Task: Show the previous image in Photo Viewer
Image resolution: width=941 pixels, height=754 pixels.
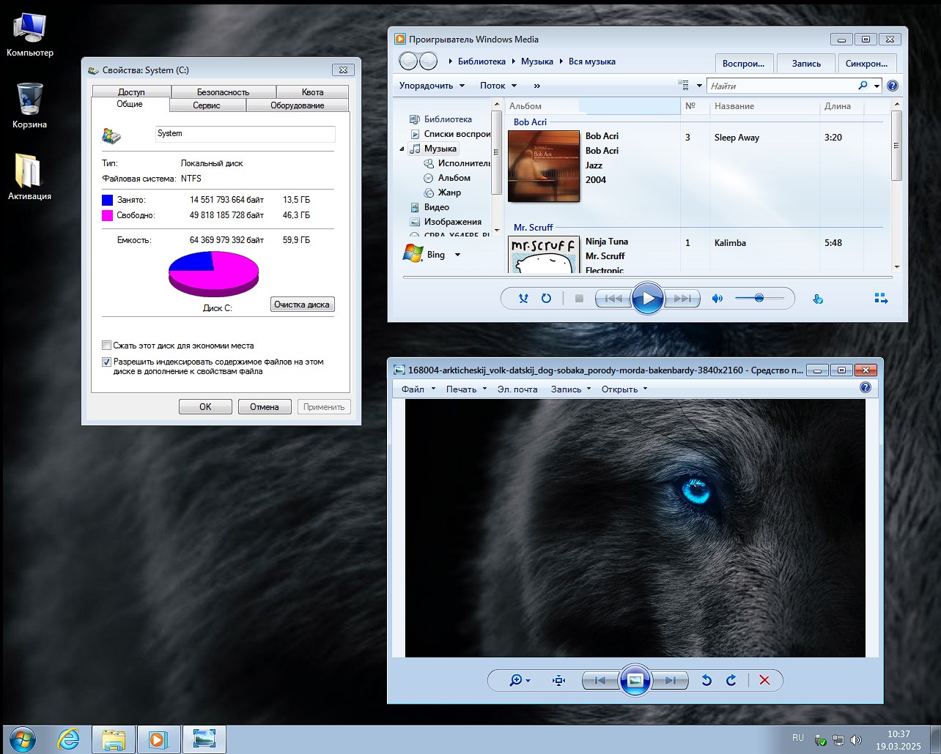Action: (x=600, y=680)
